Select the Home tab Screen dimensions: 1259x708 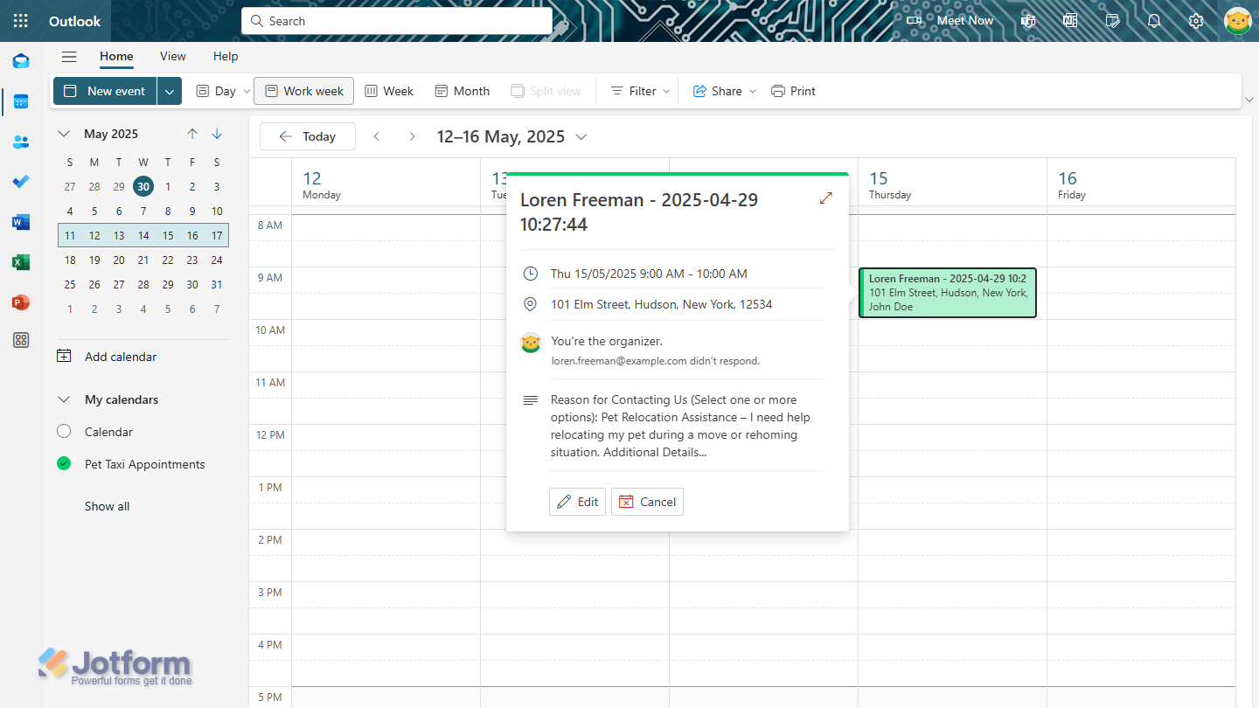(116, 56)
